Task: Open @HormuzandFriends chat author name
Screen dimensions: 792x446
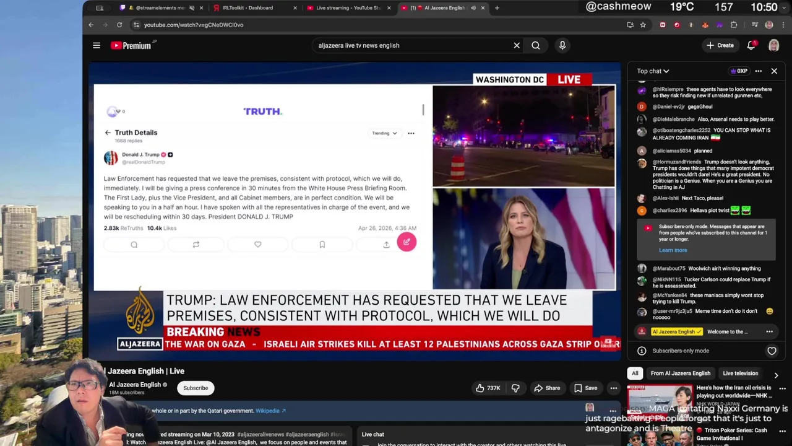Action: coord(676,162)
